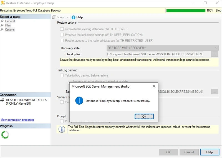222x158 pixels.
Task: Click the blue Help question mark icon
Action: [x=73, y=17]
